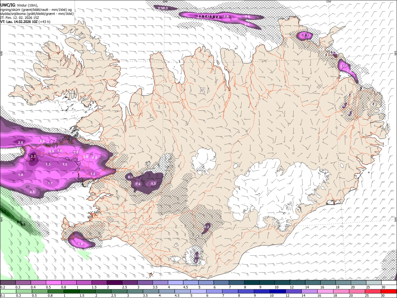Pick dark teal top-row swatch between 8 and 9
This screenshot has height=298, width=397.
pos(252,282)
